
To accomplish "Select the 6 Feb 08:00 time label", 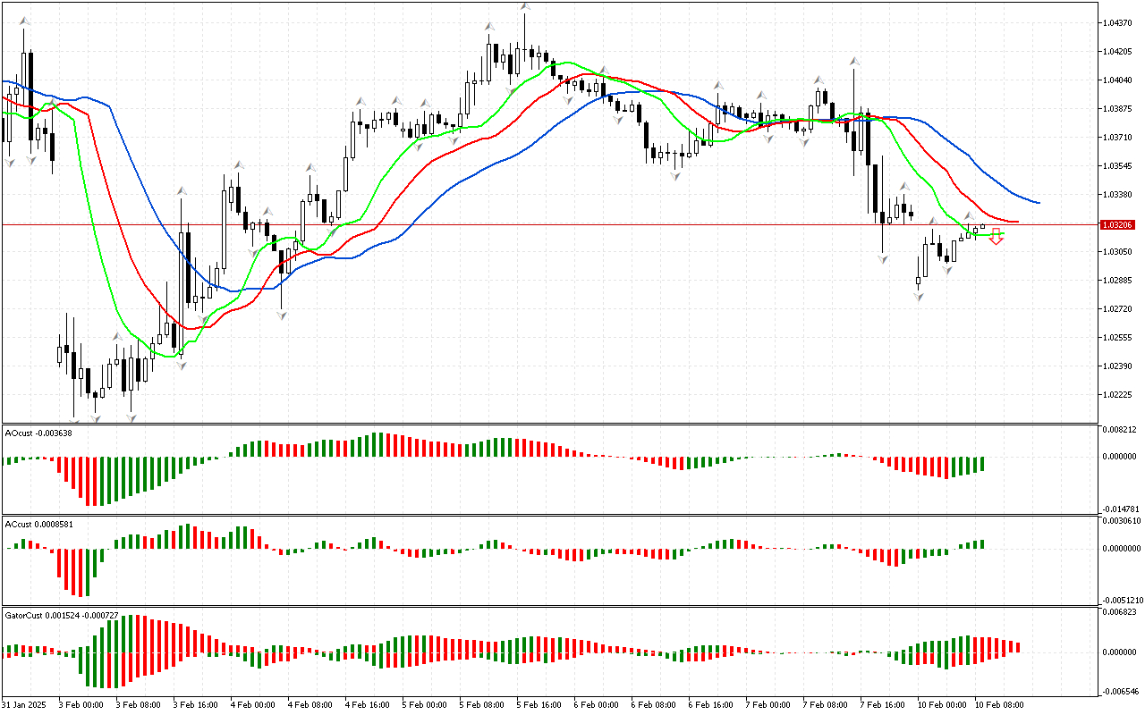I will 652,704.
